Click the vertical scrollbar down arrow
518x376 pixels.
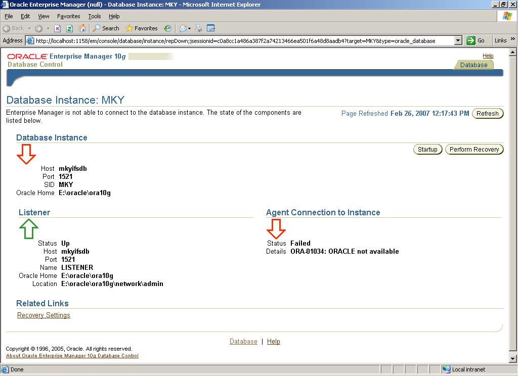pos(513,358)
